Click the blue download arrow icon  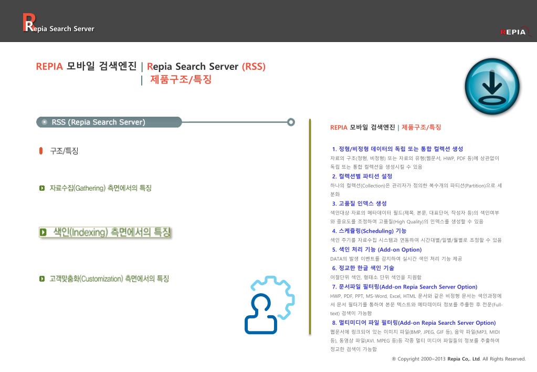(x=492, y=86)
